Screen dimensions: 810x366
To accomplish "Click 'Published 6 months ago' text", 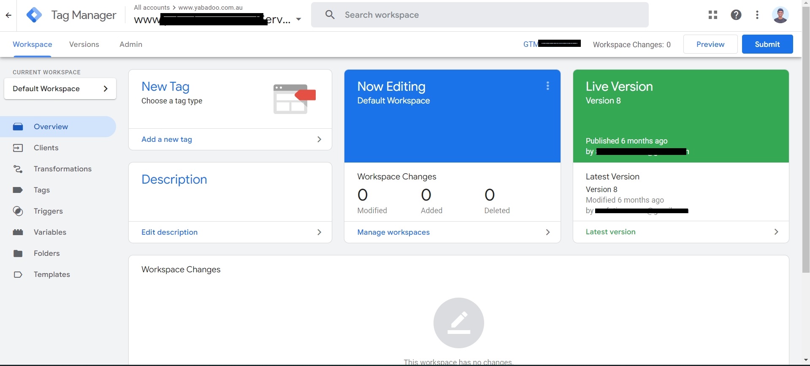I will coord(626,141).
